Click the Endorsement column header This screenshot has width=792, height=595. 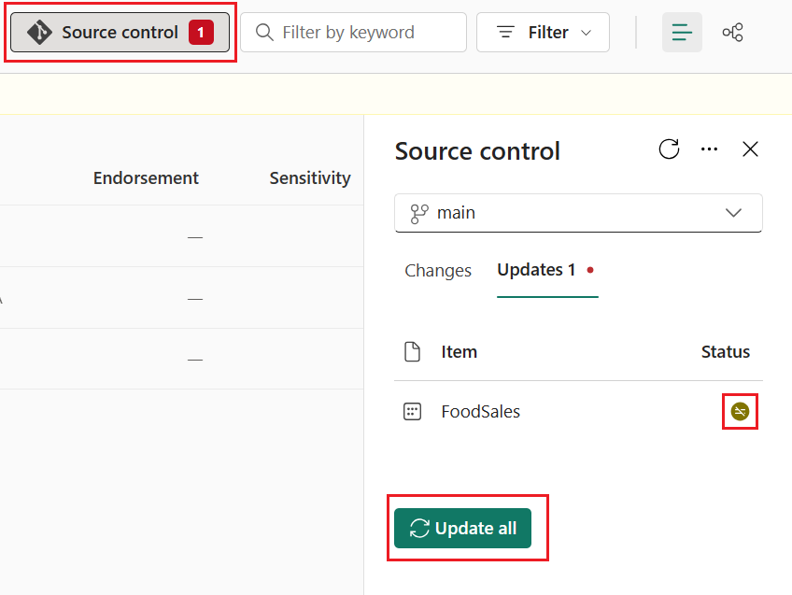[x=146, y=177]
